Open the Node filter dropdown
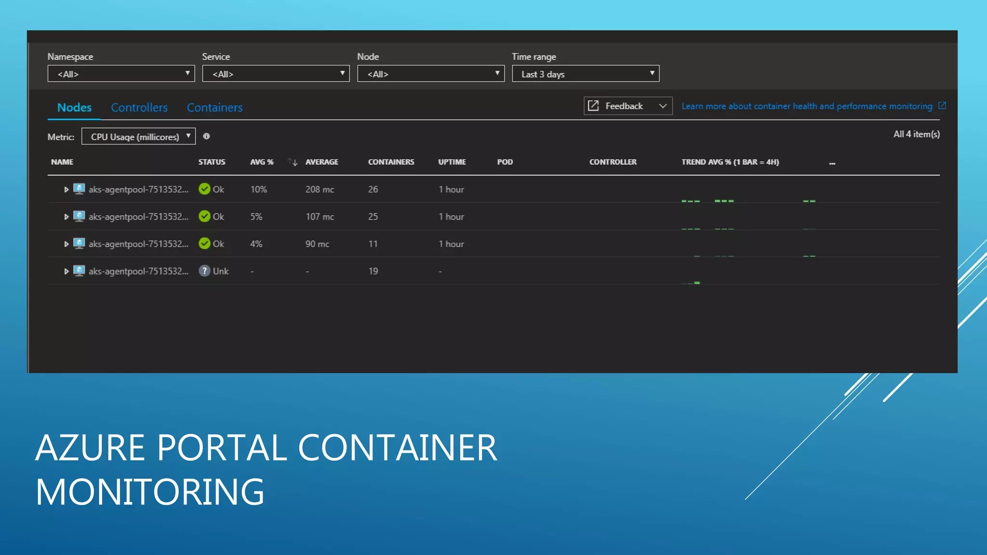987x555 pixels. (x=431, y=74)
